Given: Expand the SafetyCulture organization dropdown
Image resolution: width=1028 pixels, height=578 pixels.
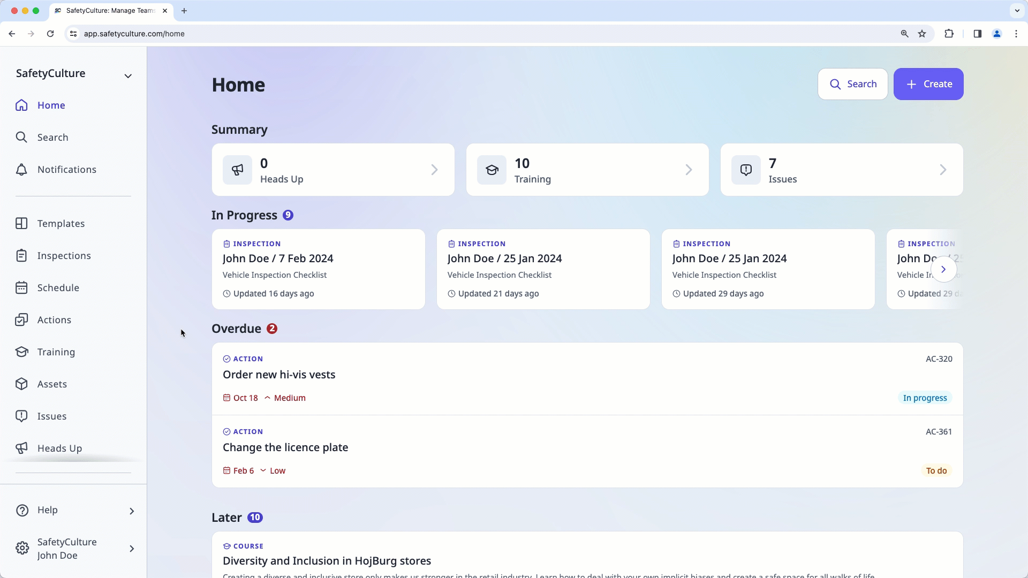Looking at the screenshot, I should point(128,76).
